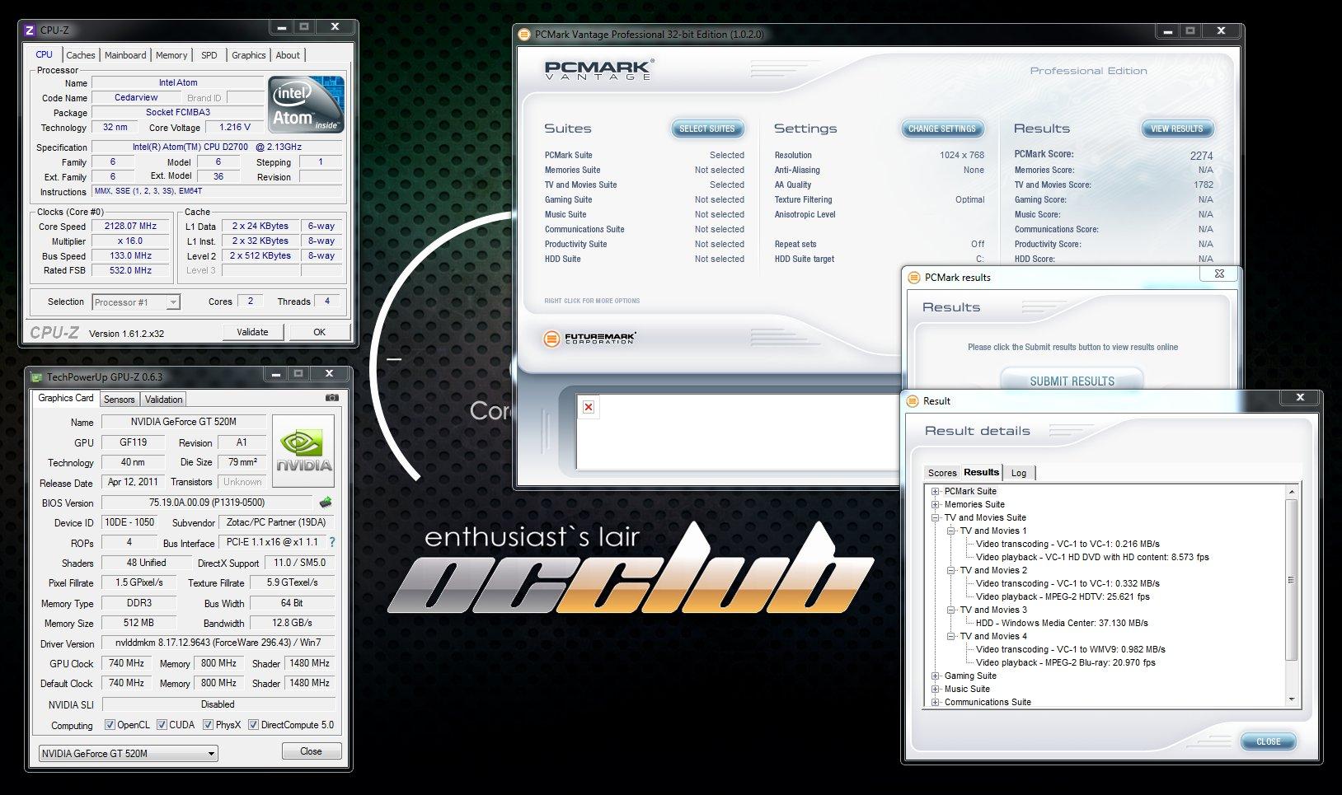Collapse the TV and Movies 1 node
This screenshot has height=795, width=1342.
(x=951, y=531)
